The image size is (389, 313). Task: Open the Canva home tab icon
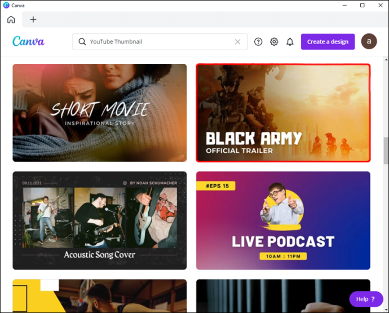point(11,19)
